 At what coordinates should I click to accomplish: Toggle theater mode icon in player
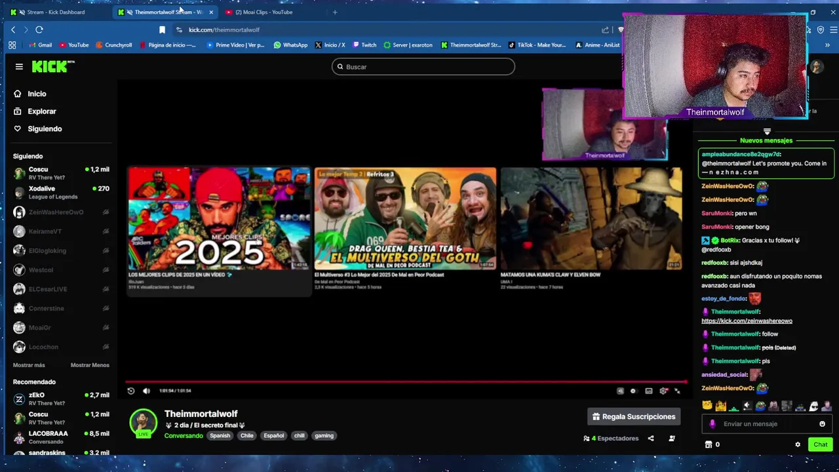(x=648, y=391)
